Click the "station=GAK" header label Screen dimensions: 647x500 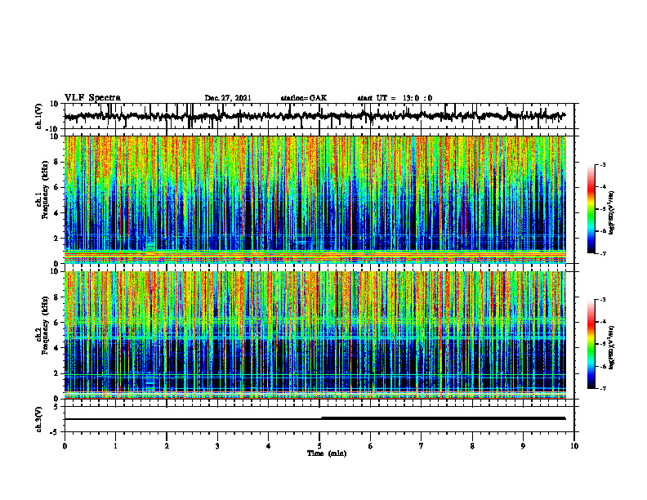pos(304,98)
